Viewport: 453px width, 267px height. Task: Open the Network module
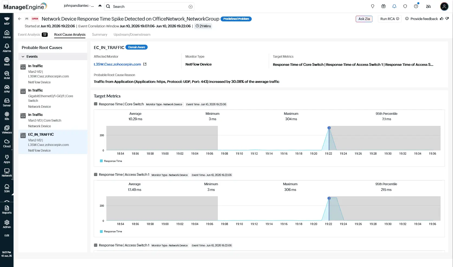point(7,172)
